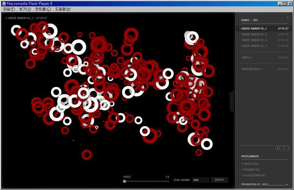
Task: Close the WORKS side panel with X
Action: (288, 17)
